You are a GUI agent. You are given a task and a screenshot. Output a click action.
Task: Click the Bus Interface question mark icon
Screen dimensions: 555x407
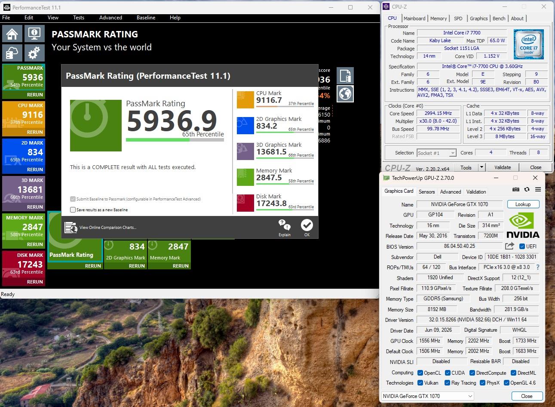pos(537,267)
